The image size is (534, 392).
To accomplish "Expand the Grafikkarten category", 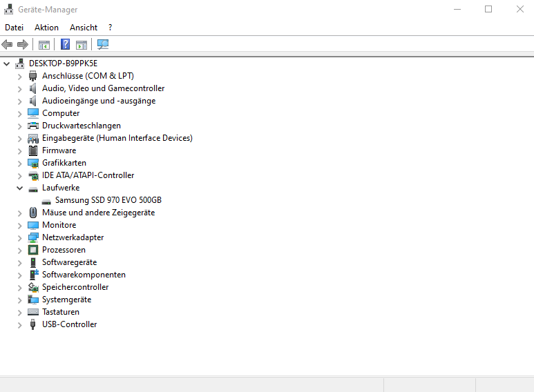I will coord(20,164).
